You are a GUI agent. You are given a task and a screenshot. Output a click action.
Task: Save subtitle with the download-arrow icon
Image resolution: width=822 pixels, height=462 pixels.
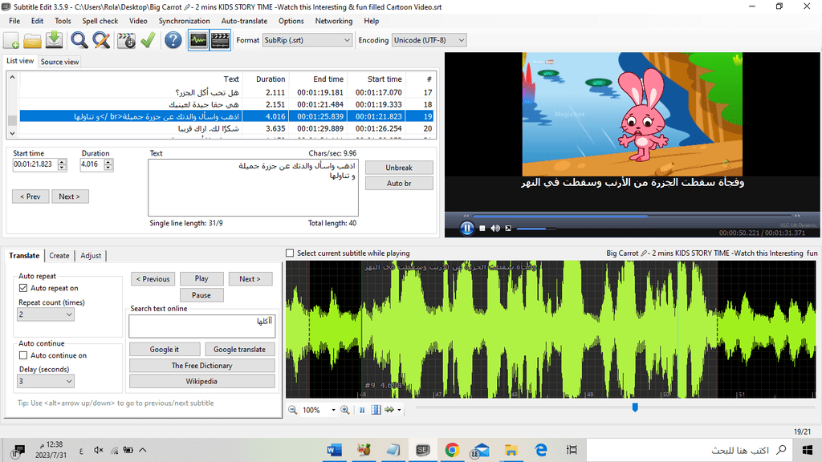(x=54, y=40)
